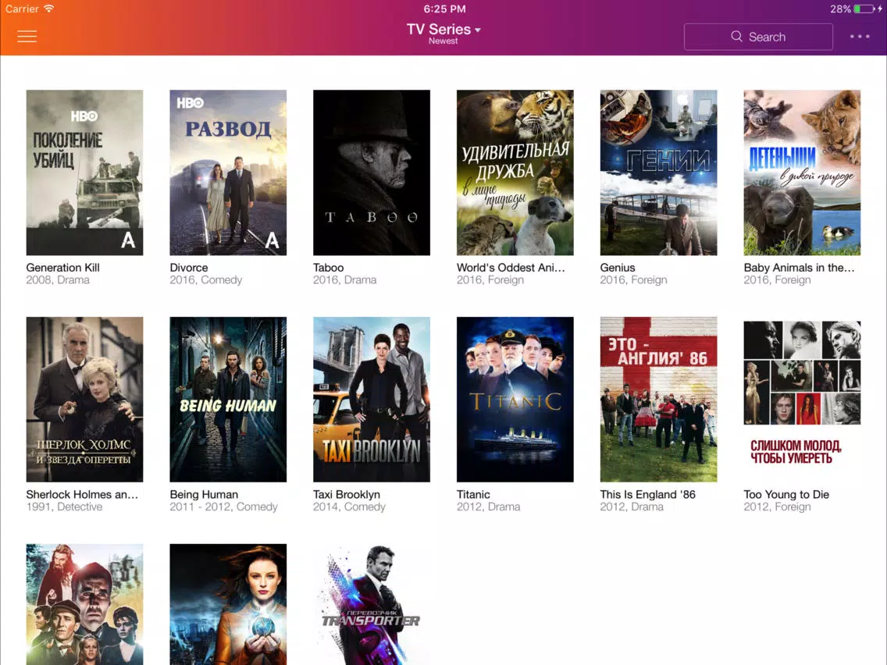887x665 pixels.
Task: Open the Too Young to Die poster
Action: [x=802, y=399]
